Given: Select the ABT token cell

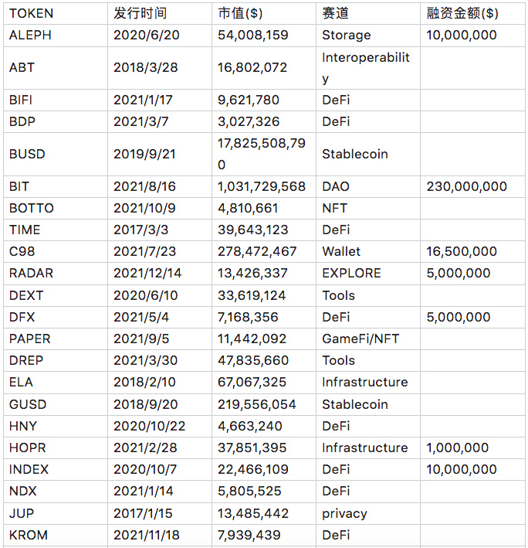Looking at the screenshot, I should click(56, 68).
